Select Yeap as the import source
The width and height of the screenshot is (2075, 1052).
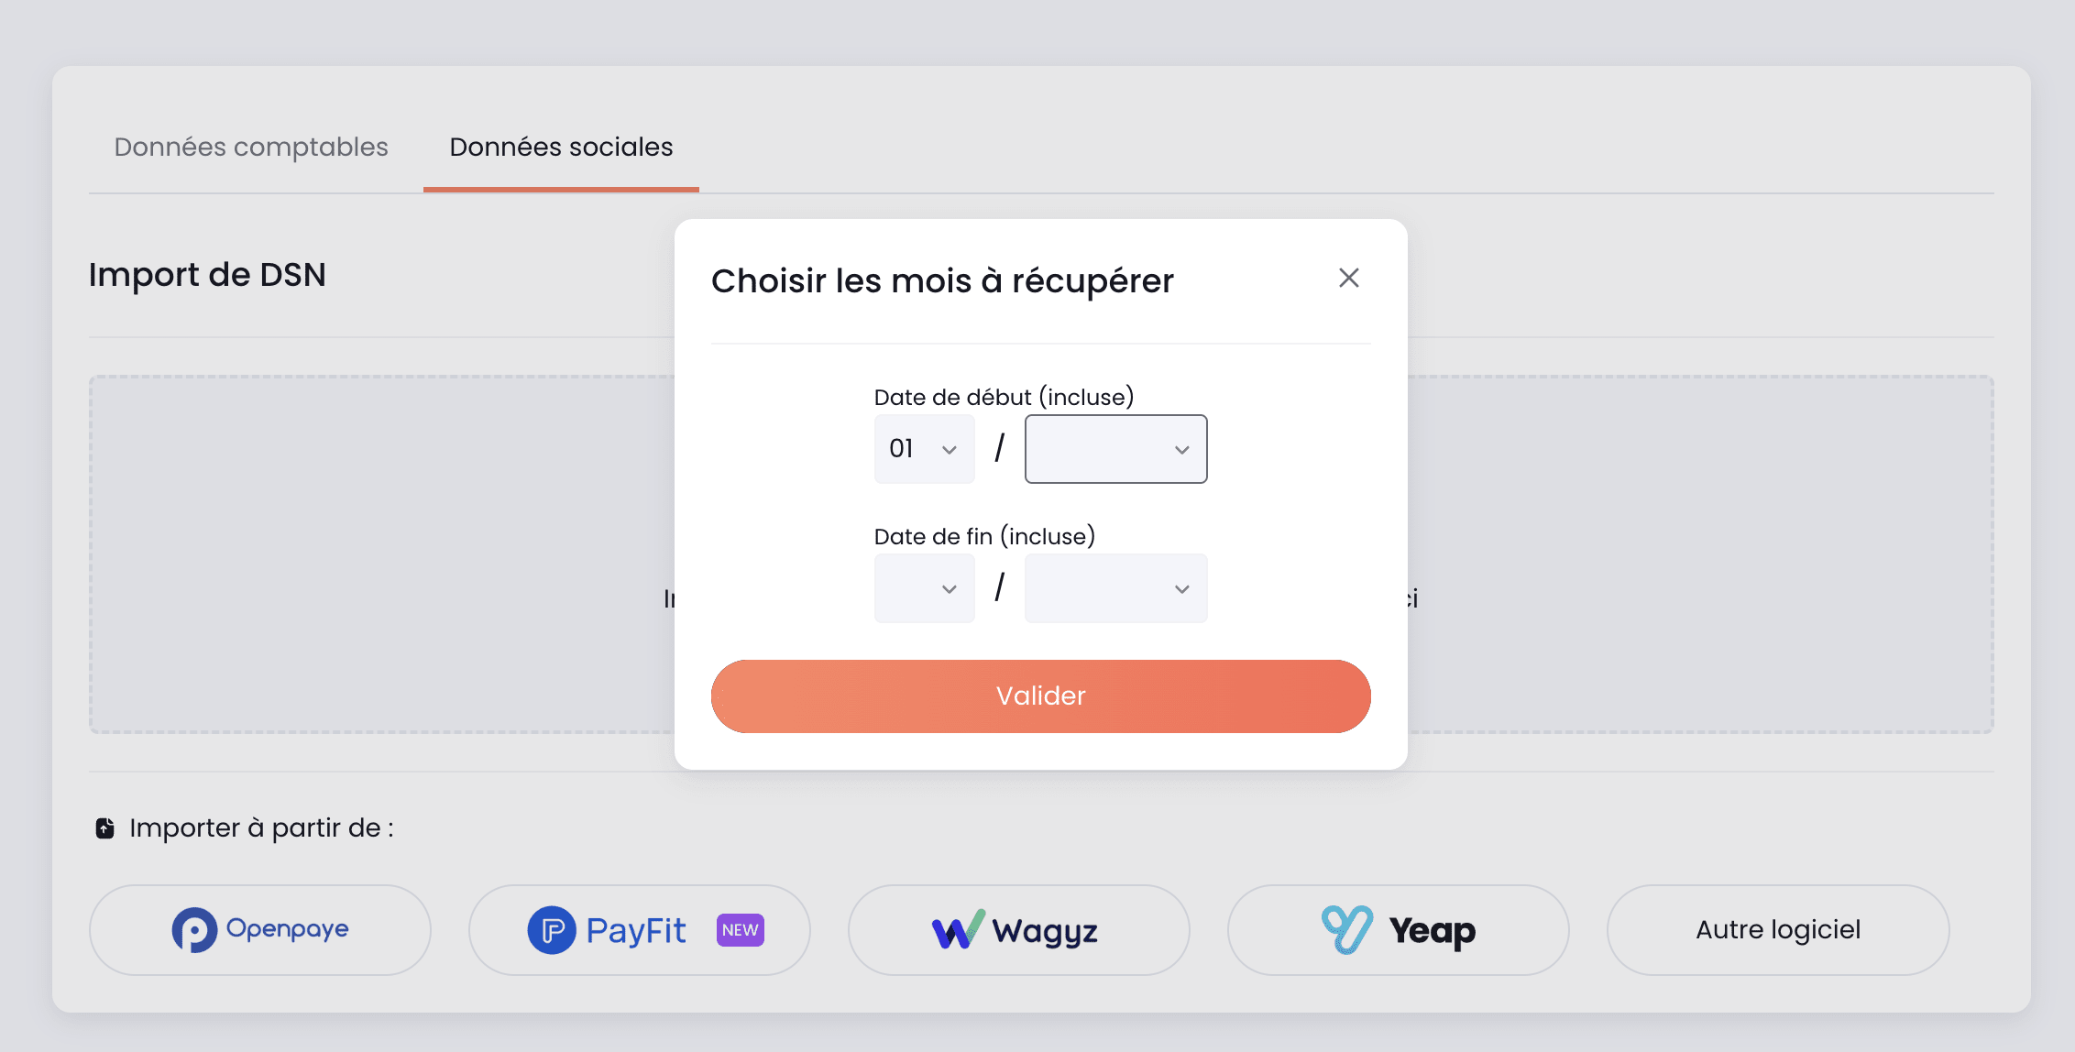1398,929
